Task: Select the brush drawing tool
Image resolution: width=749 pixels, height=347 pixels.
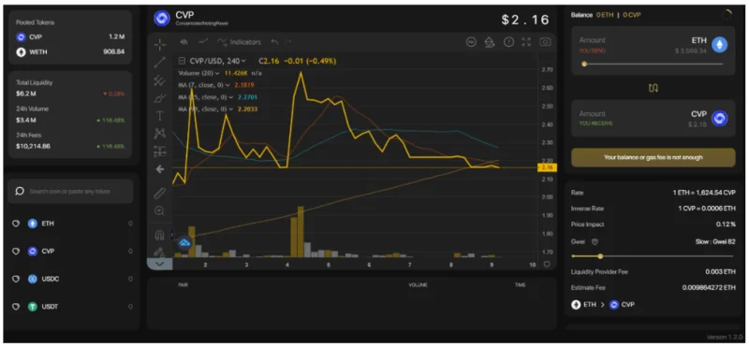Action: [x=160, y=98]
